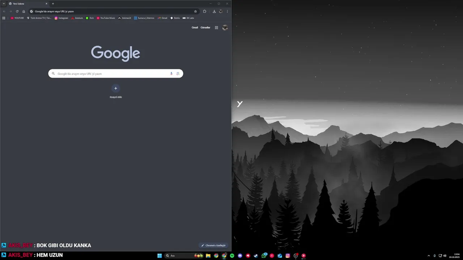Open Steam from taskbar
Viewport: 463px width, 260px height.
pyautogui.click(x=256, y=256)
